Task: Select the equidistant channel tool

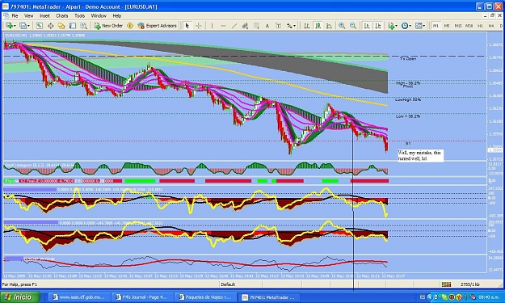Action: pyautogui.click(x=245, y=26)
